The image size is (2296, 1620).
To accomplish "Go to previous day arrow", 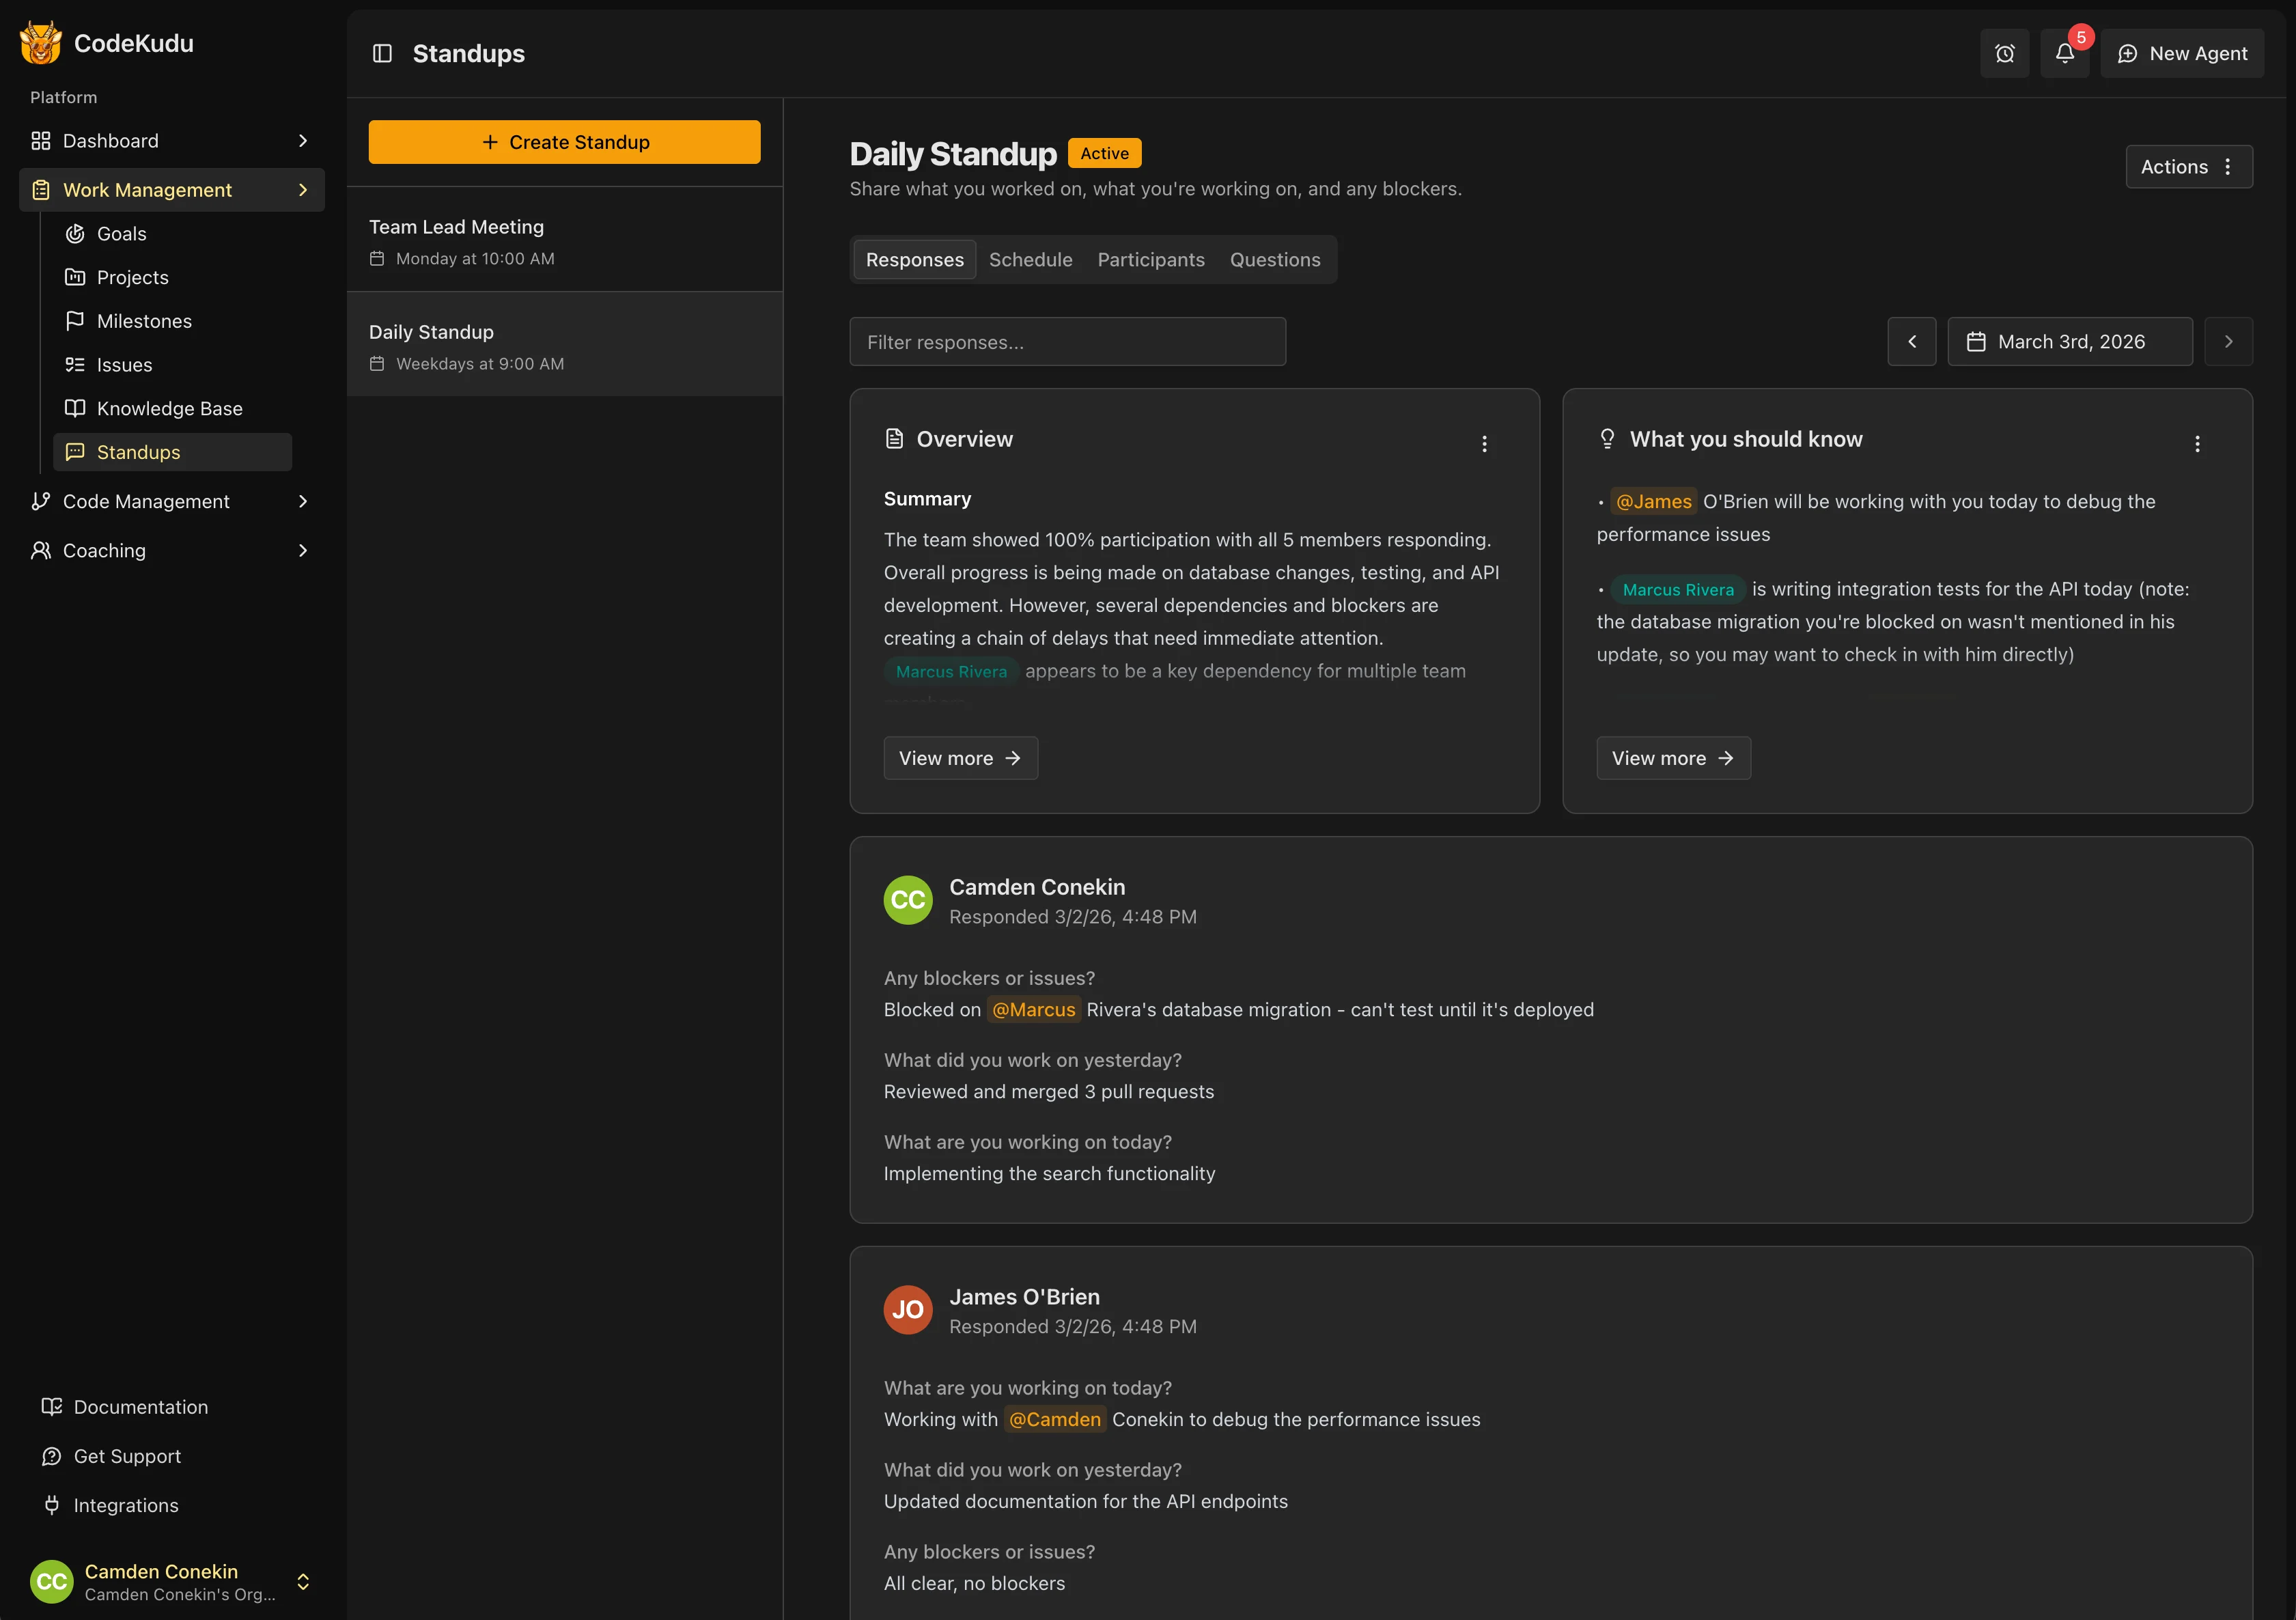I will click(1911, 342).
